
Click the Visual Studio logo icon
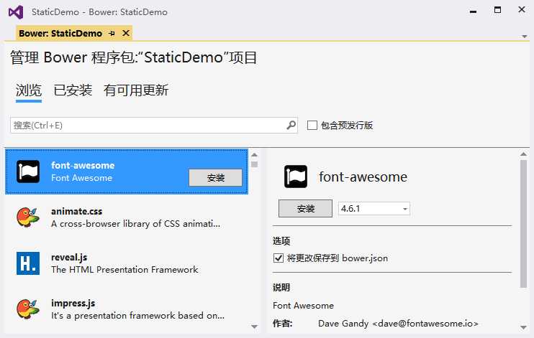tap(16, 12)
